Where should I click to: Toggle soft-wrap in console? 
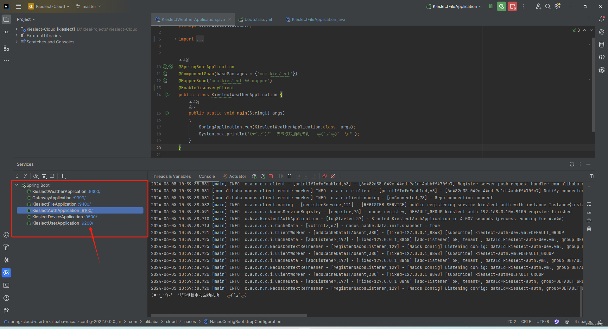pyautogui.click(x=589, y=204)
